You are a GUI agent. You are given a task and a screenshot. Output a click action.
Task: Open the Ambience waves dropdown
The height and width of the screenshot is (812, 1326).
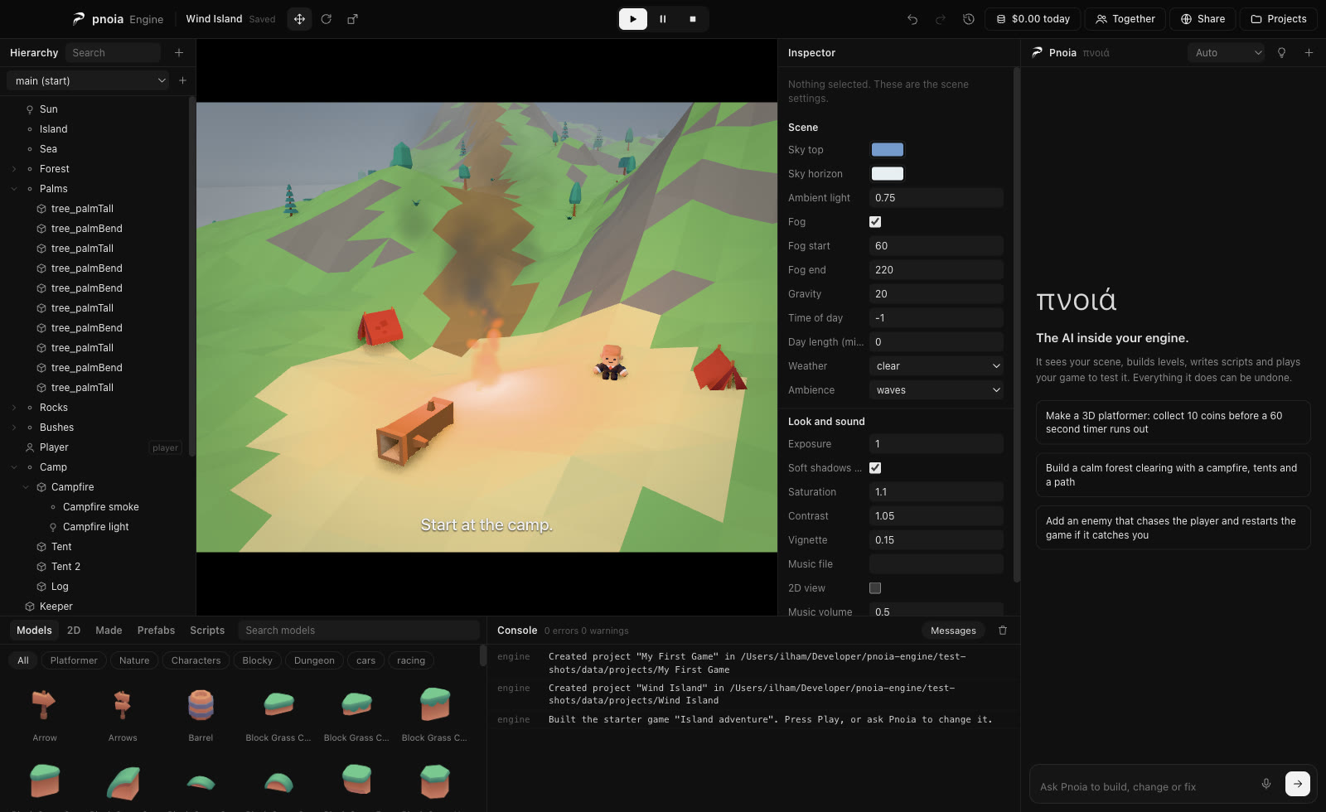(936, 389)
